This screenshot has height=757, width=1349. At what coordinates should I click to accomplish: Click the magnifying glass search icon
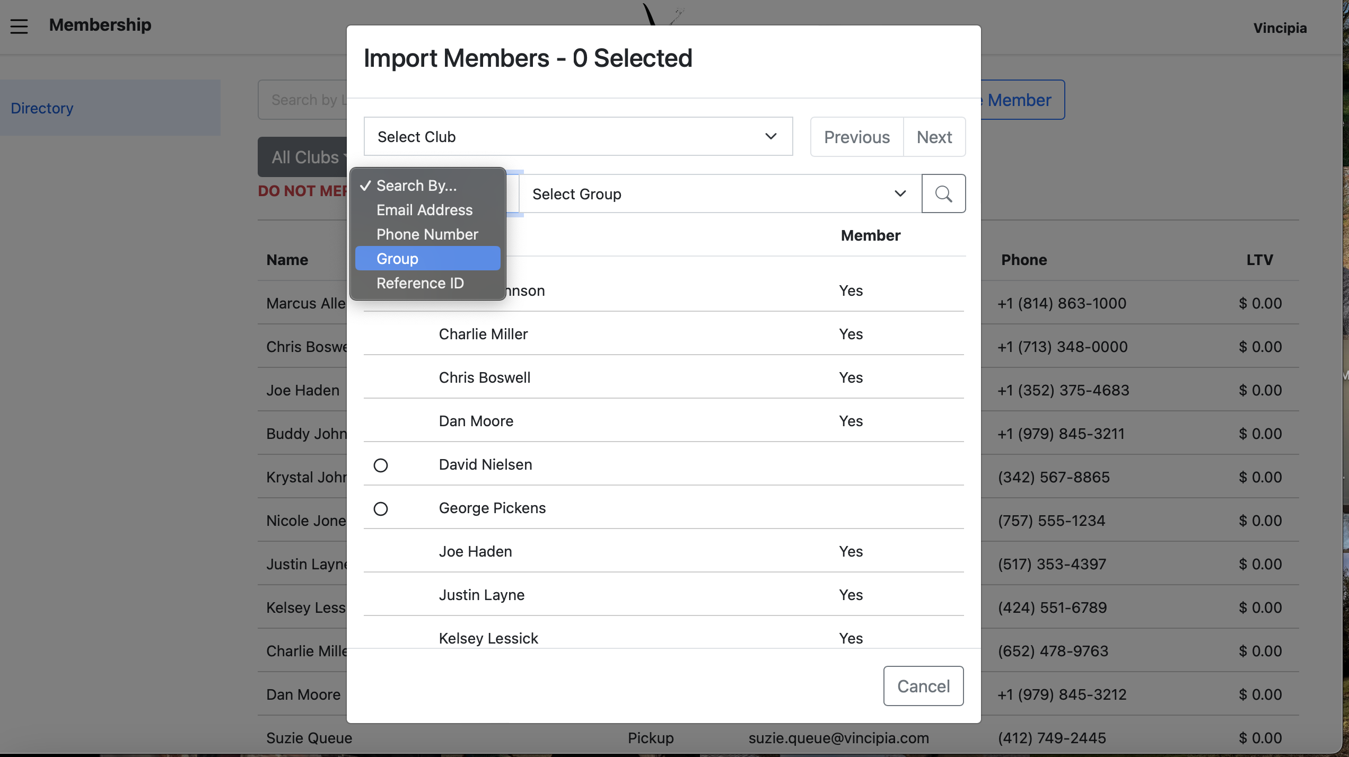tap(943, 193)
